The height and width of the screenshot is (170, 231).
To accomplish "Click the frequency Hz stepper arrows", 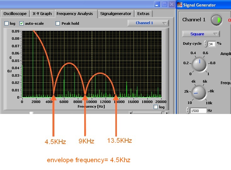I will tap(188, 111).
